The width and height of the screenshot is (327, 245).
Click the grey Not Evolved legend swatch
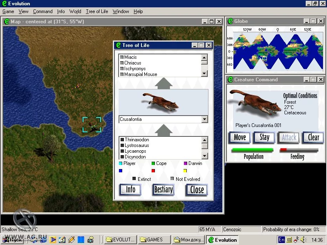[172, 179]
